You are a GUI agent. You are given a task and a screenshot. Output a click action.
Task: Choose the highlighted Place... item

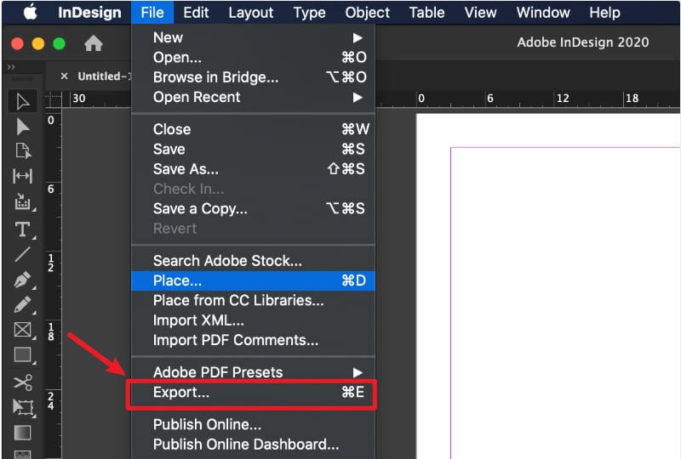253,280
